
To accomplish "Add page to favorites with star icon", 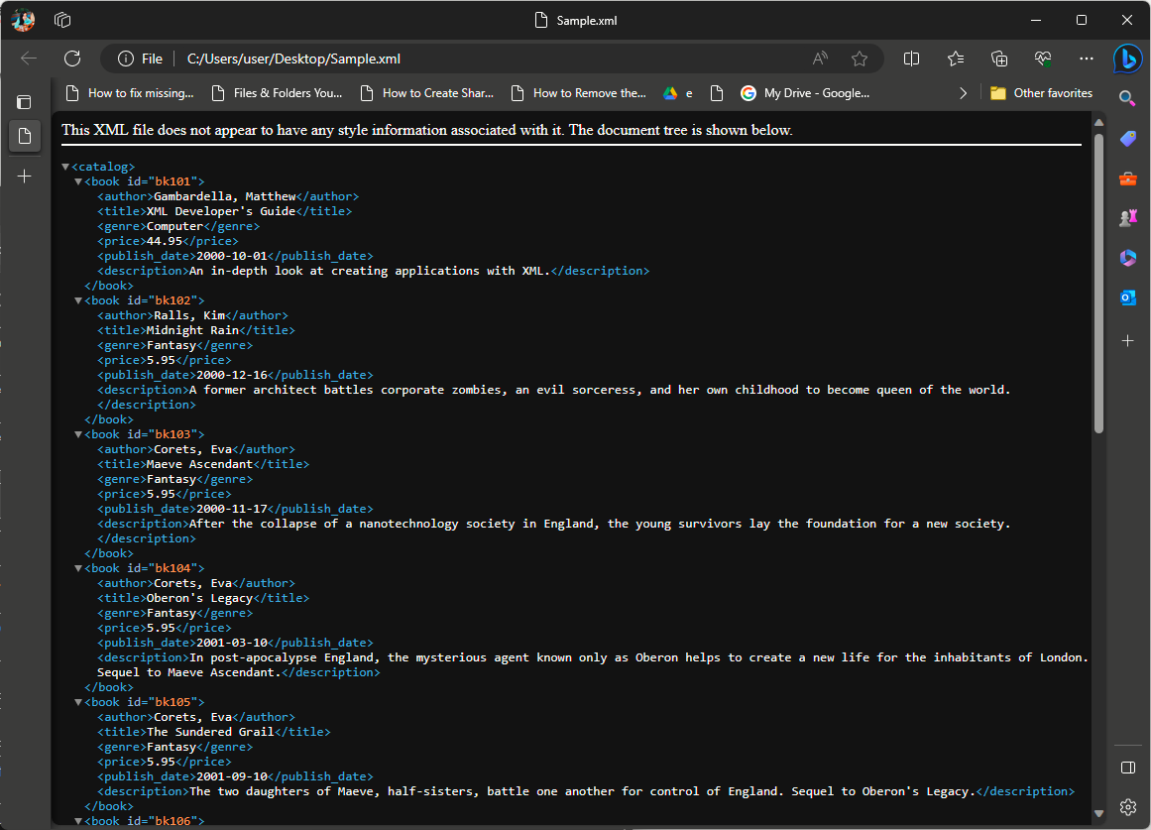I will (x=860, y=59).
